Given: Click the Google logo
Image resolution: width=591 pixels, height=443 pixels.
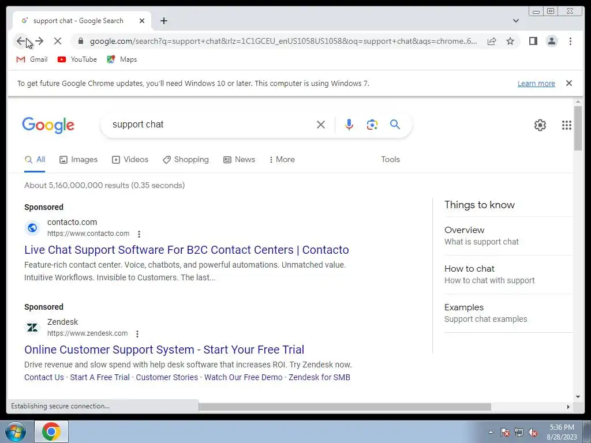Looking at the screenshot, I should coord(48,125).
